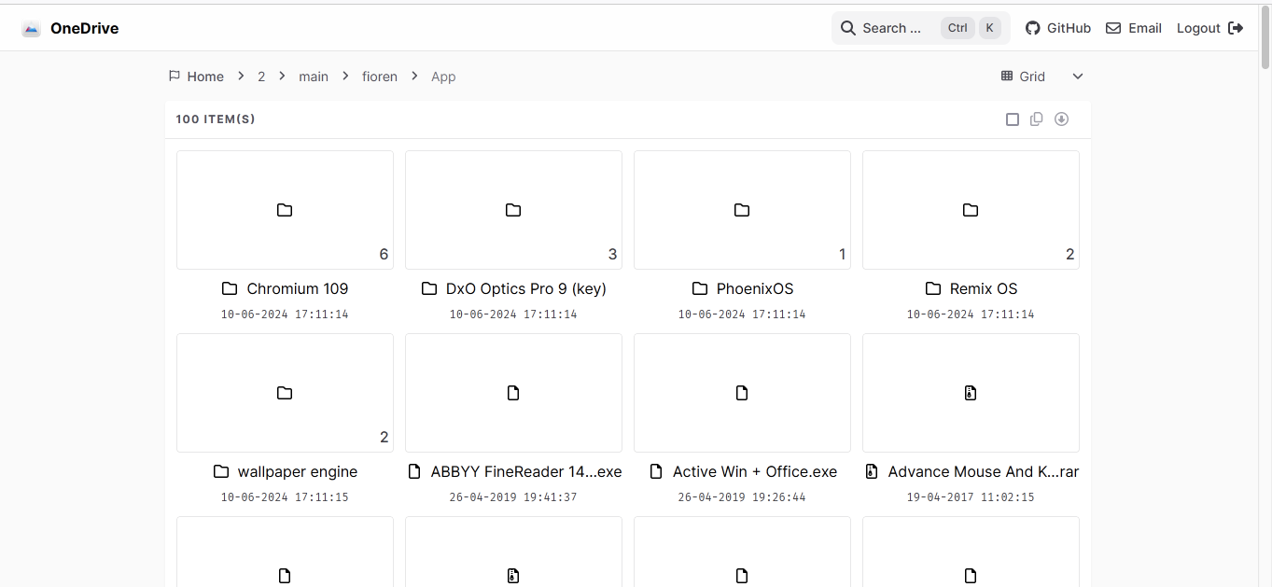Screen dimensions: 1272x587
Task: Click the PhoenixOS folder name
Action: [x=755, y=288]
